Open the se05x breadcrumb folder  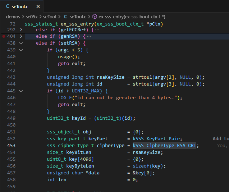(x=32, y=17)
